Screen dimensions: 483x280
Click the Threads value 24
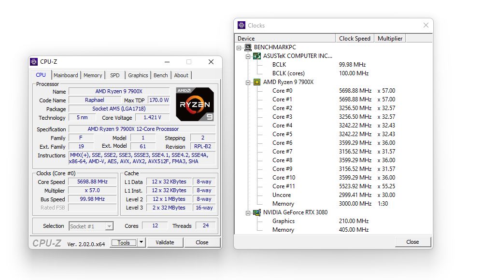[206, 225]
